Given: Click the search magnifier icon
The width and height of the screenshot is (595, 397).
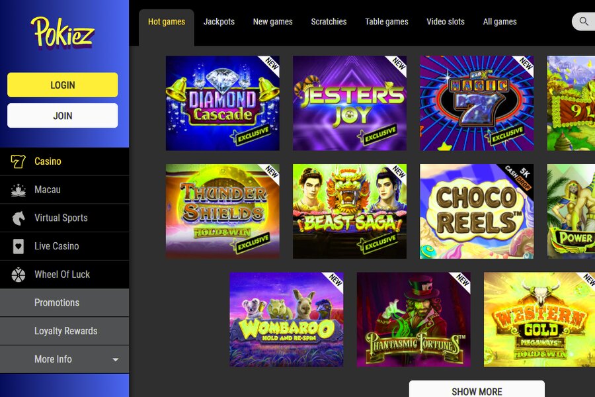Looking at the screenshot, I should point(584,21).
